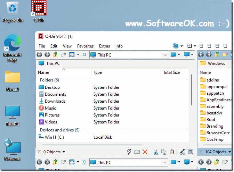Select the four-pane layout icon
The image size is (234, 172).
(x=201, y=46)
